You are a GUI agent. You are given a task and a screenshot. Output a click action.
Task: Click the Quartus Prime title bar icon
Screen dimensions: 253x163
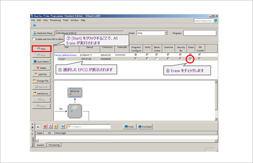[32, 16]
